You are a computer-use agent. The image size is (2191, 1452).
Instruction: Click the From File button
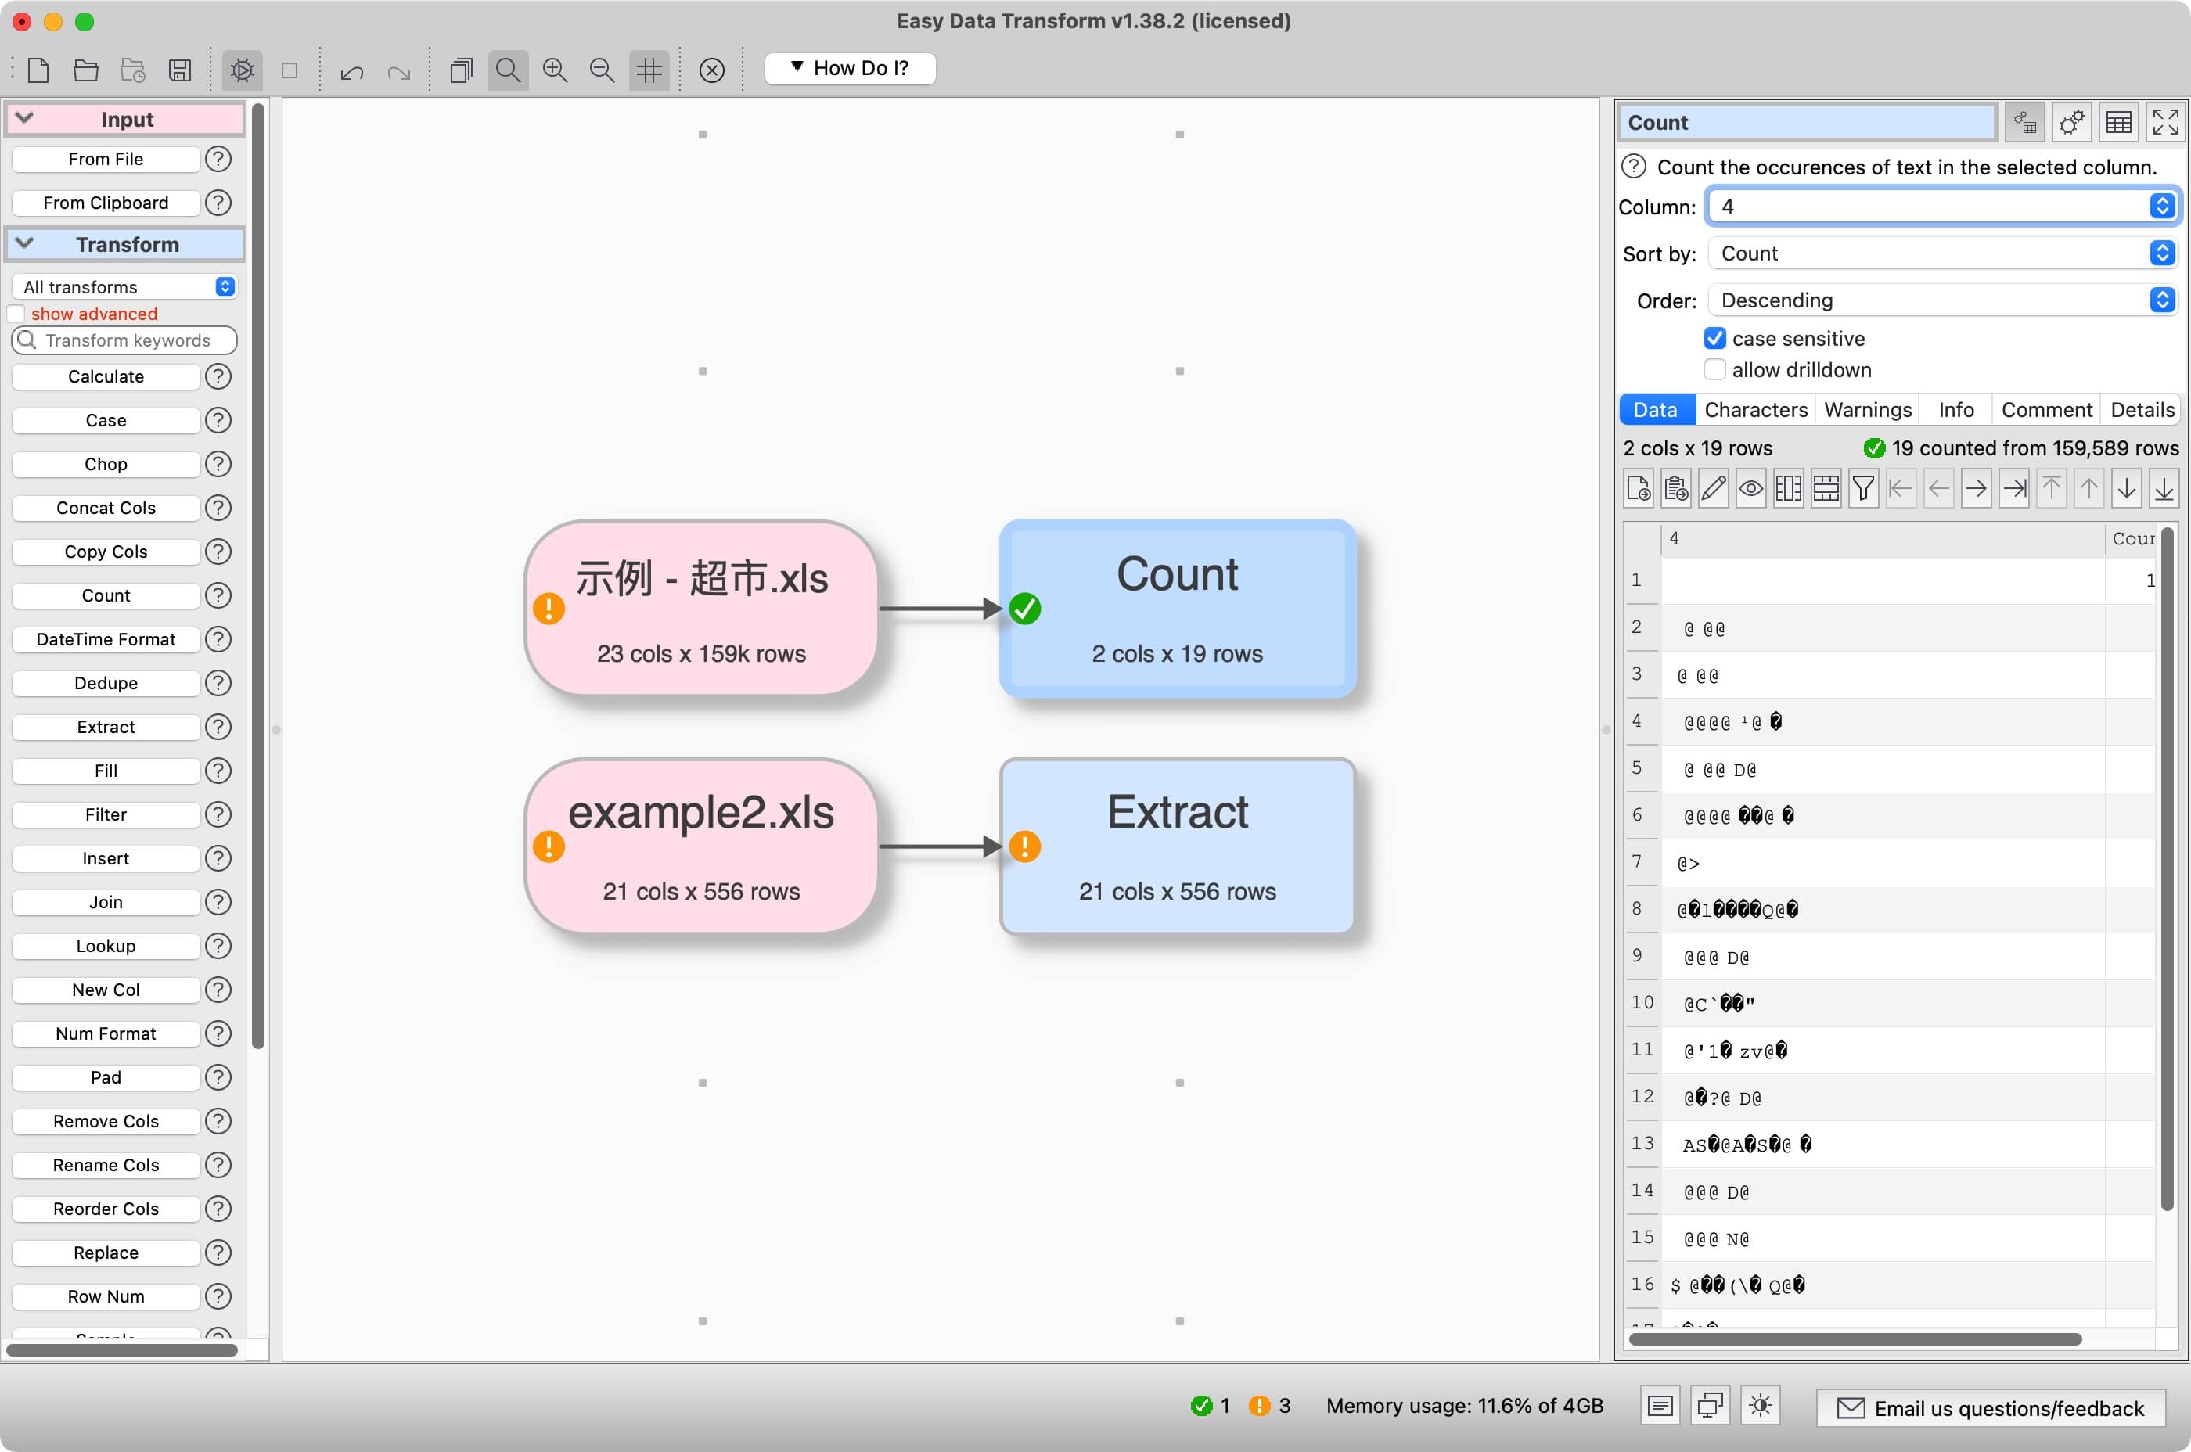[x=106, y=160]
